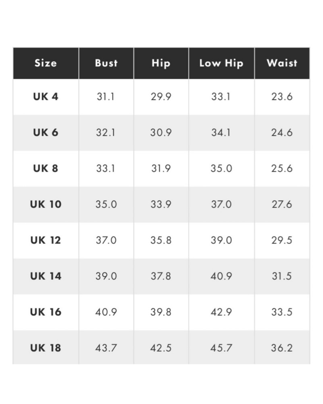Viewport: 323px width, 404px height.
Task: Select the Hip column header
Action: pyautogui.click(x=161, y=63)
